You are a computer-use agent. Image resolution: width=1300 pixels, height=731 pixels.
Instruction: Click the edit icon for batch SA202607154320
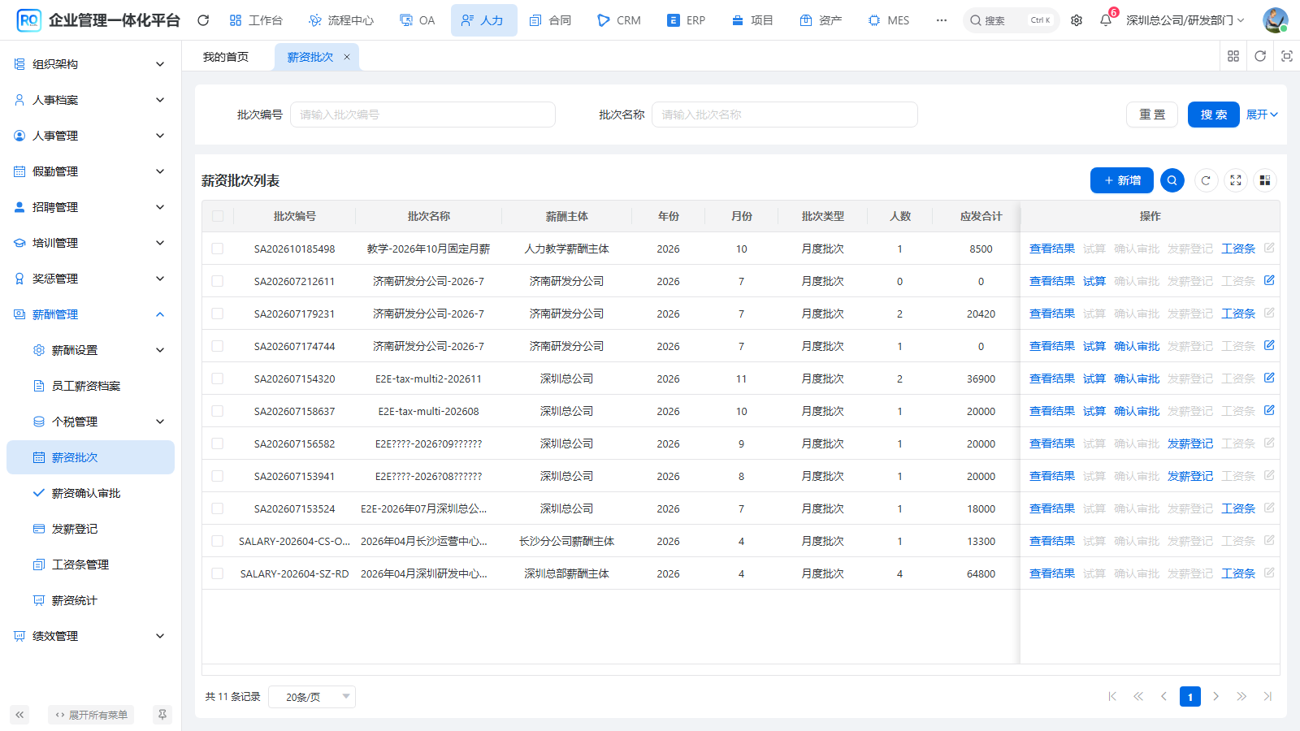click(x=1269, y=378)
